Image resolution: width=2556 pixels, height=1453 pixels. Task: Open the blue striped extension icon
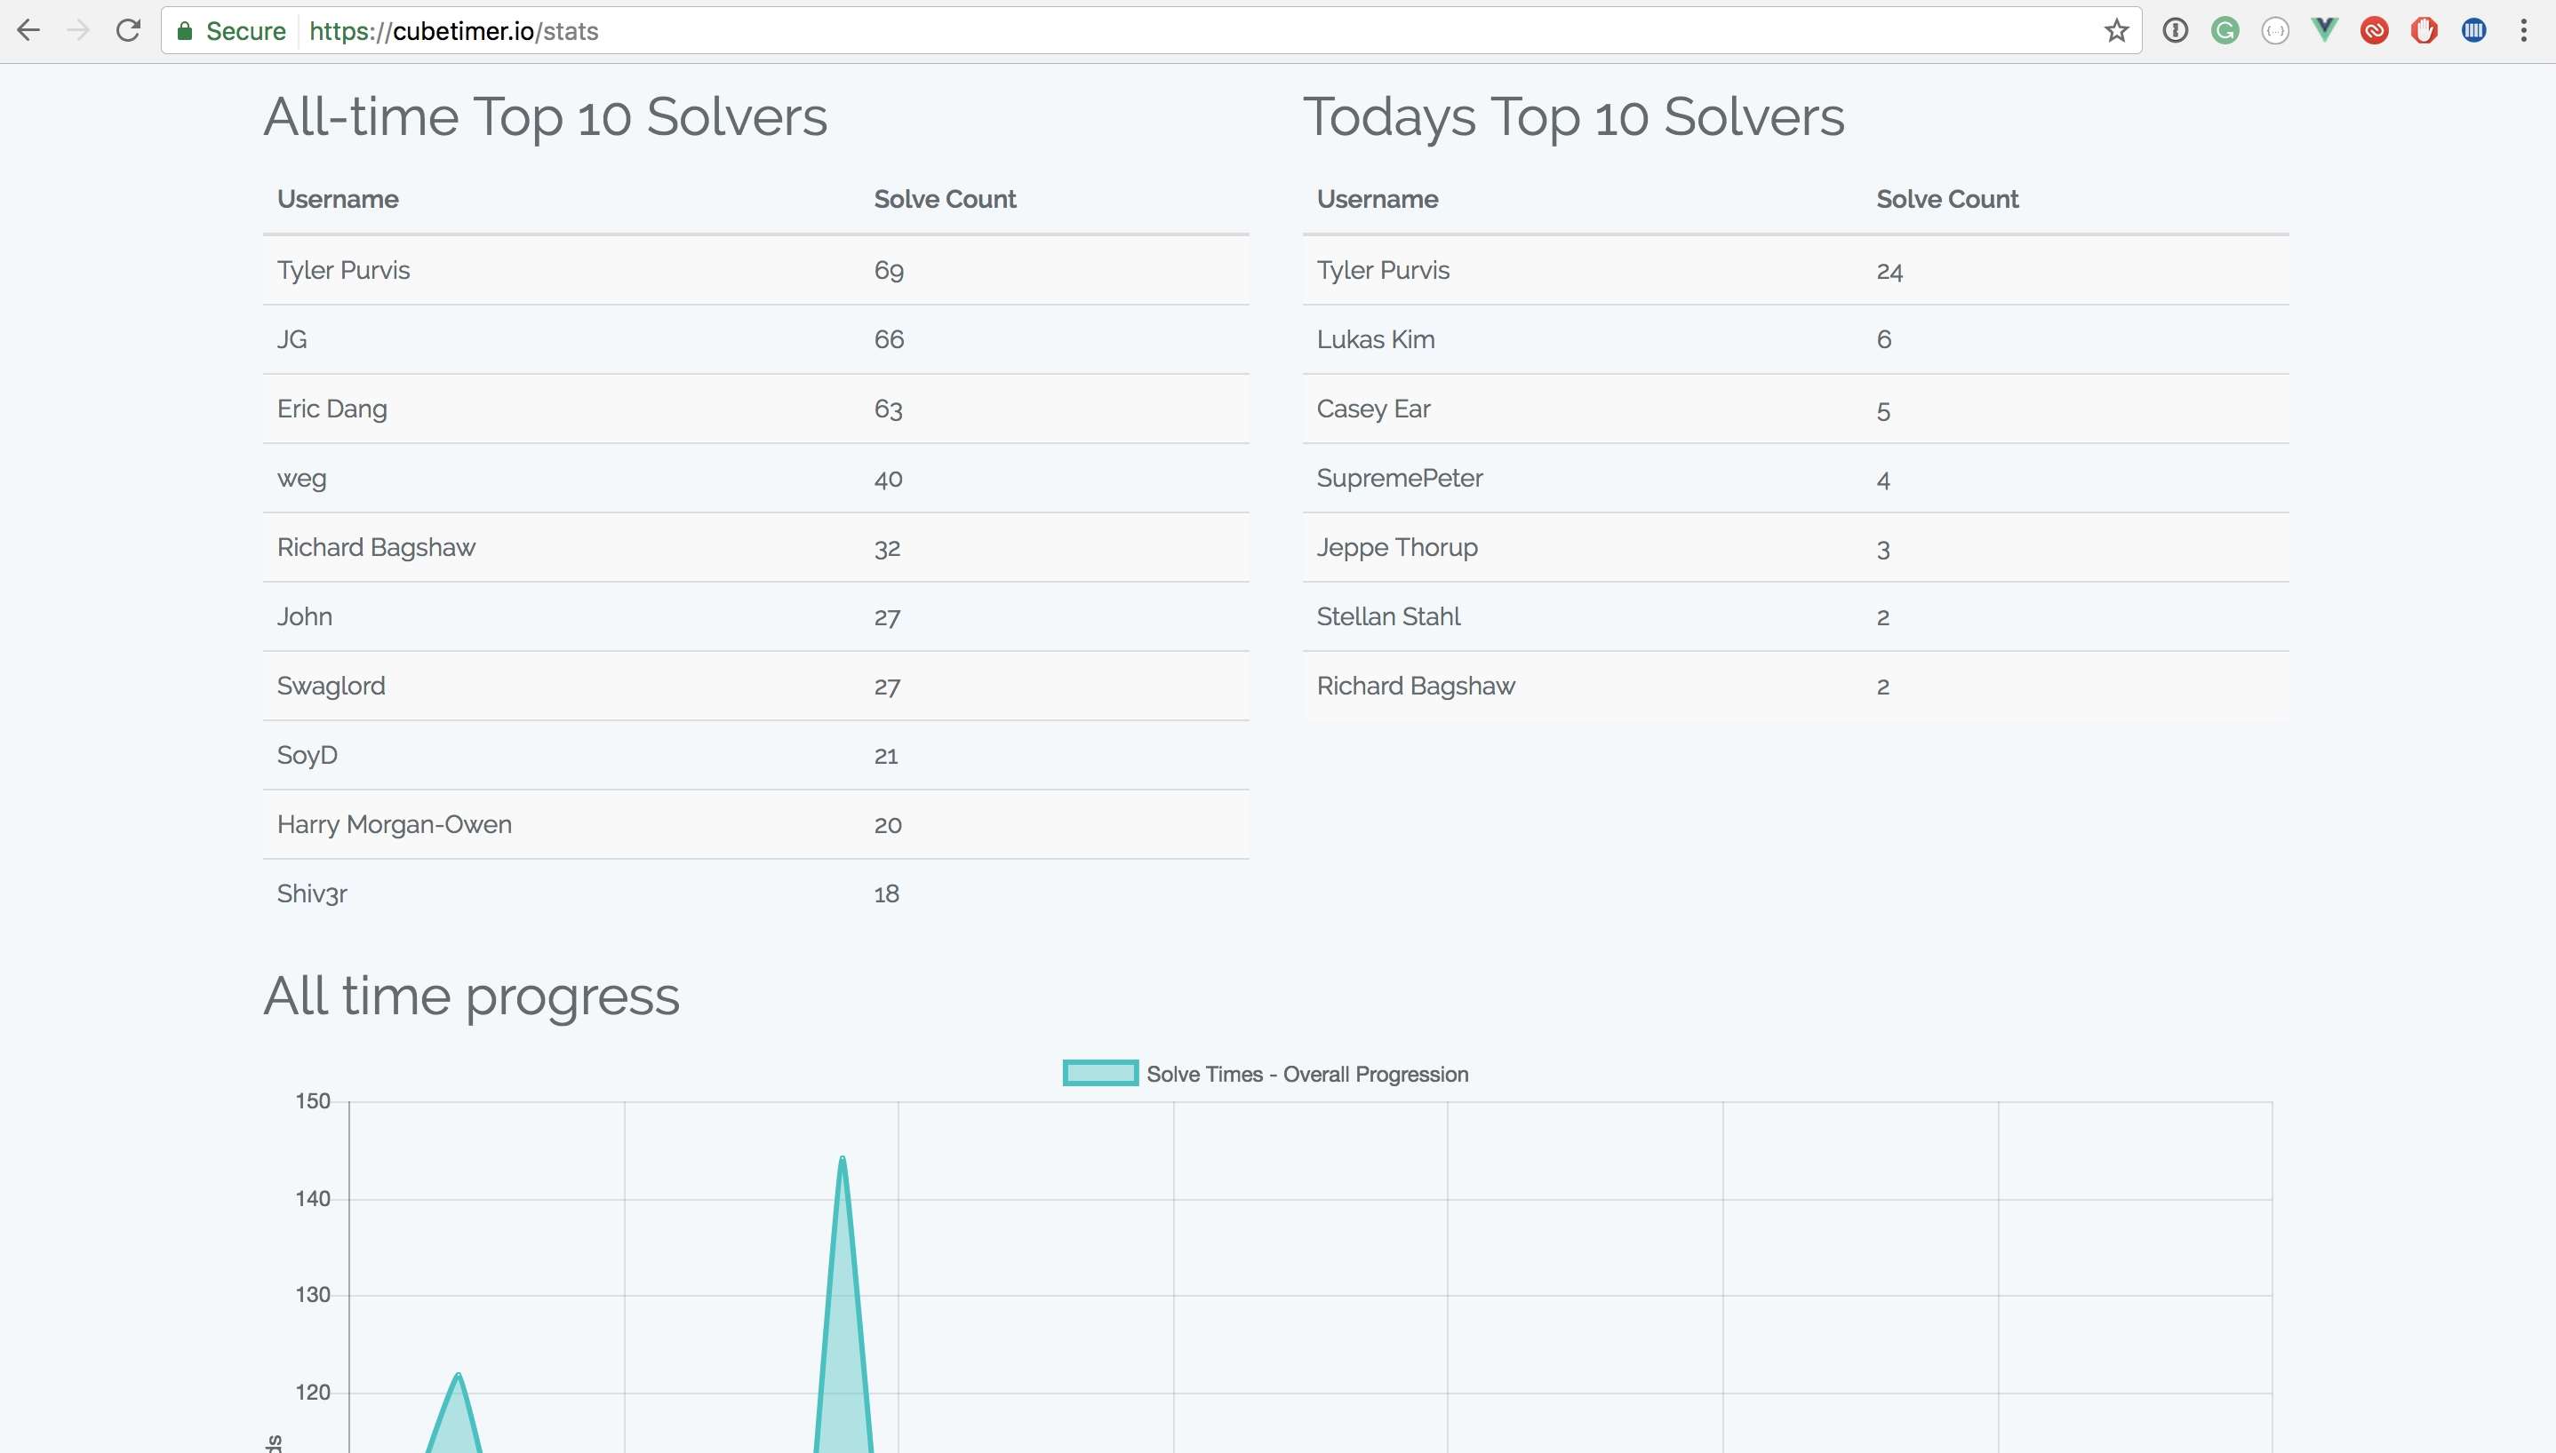coord(2474,31)
